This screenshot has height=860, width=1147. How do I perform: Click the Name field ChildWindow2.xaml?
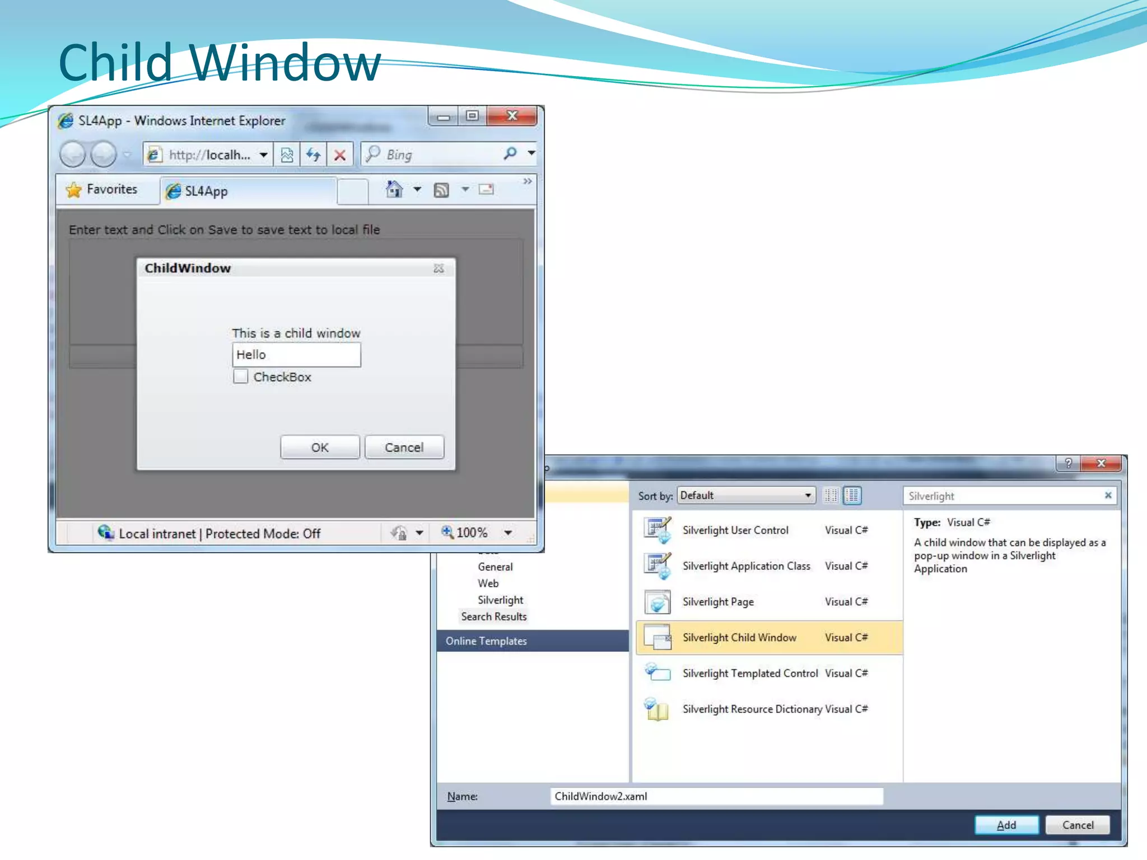716,796
